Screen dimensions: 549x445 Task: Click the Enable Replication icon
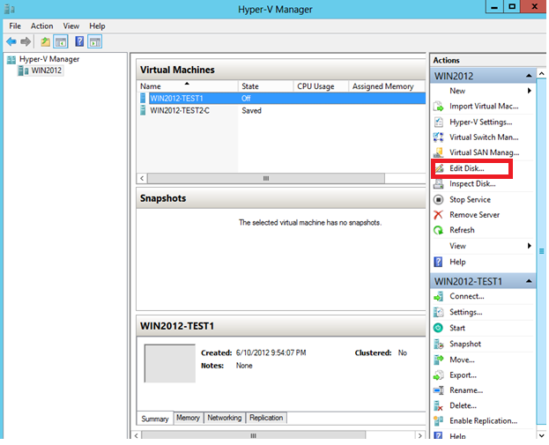click(x=438, y=421)
